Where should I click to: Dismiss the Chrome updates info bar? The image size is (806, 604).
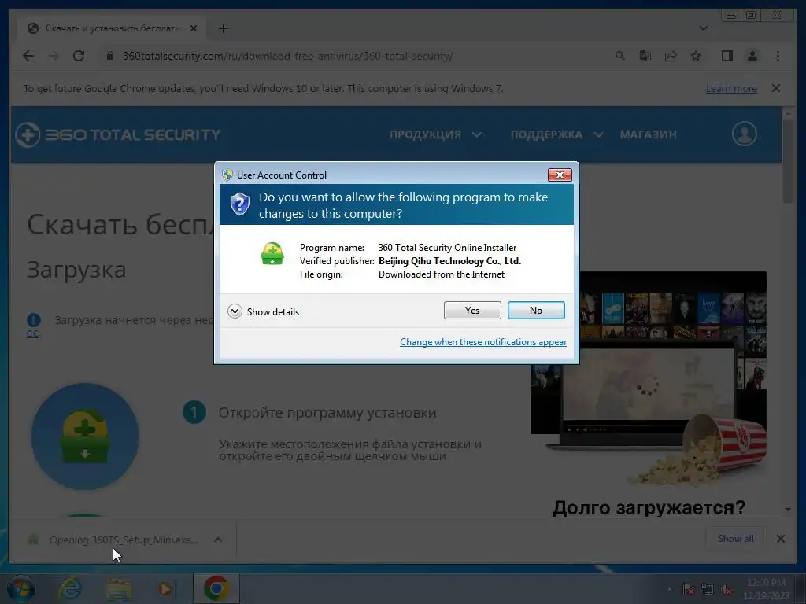775,88
